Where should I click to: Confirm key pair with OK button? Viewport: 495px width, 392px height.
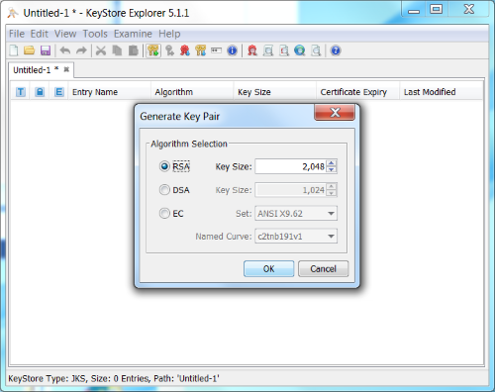click(268, 268)
